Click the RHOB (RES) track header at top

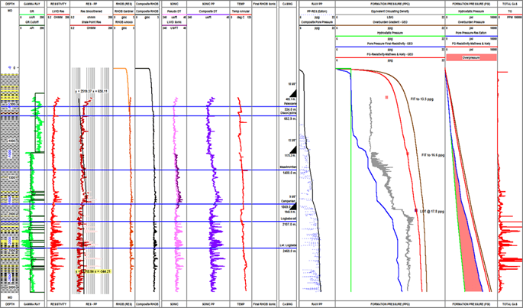[x=124, y=4]
